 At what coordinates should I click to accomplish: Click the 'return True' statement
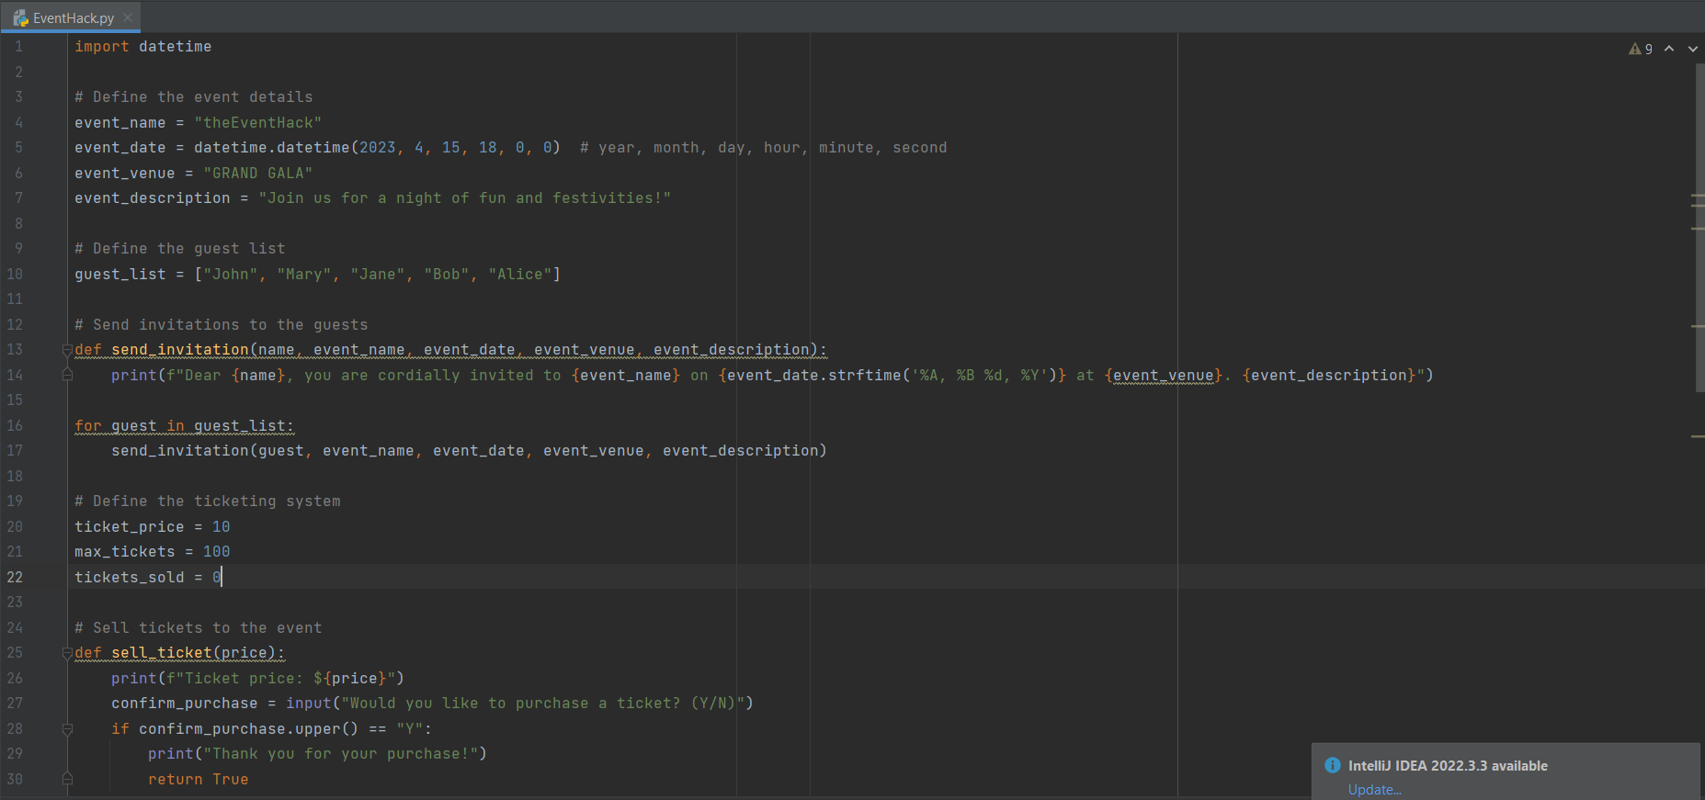point(199,779)
